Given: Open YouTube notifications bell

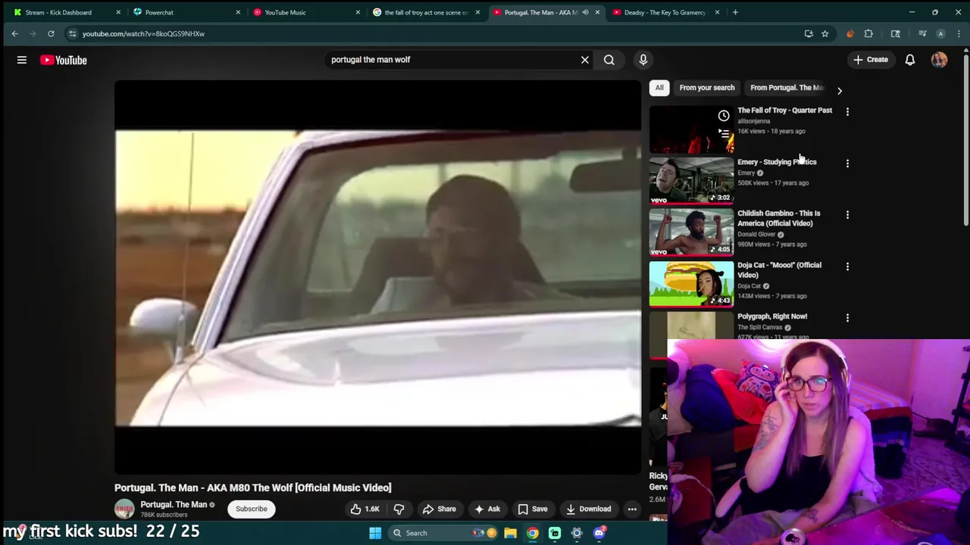Looking at the screenshot, I should [910, 60].
